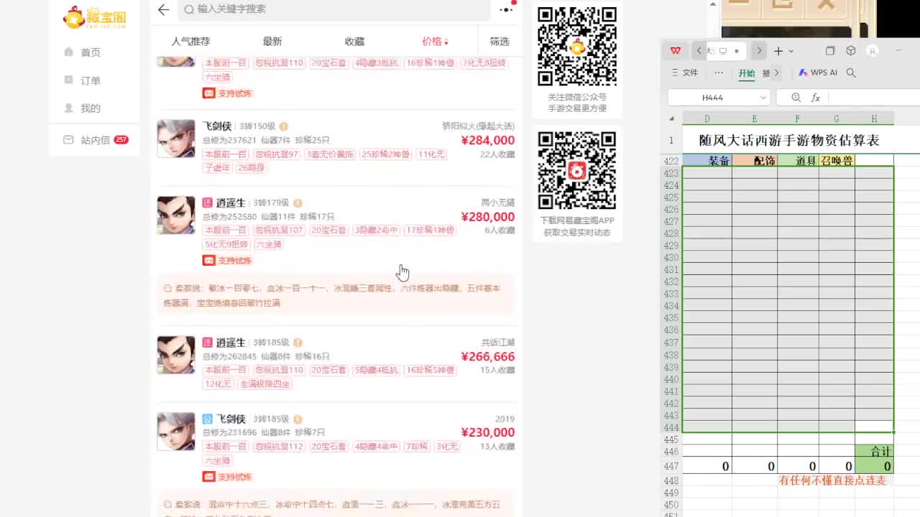This screenshot has height=517, width=920.
Task: Click the 下载网易藏宝阁APP link
Action: [x=576, y=220]
